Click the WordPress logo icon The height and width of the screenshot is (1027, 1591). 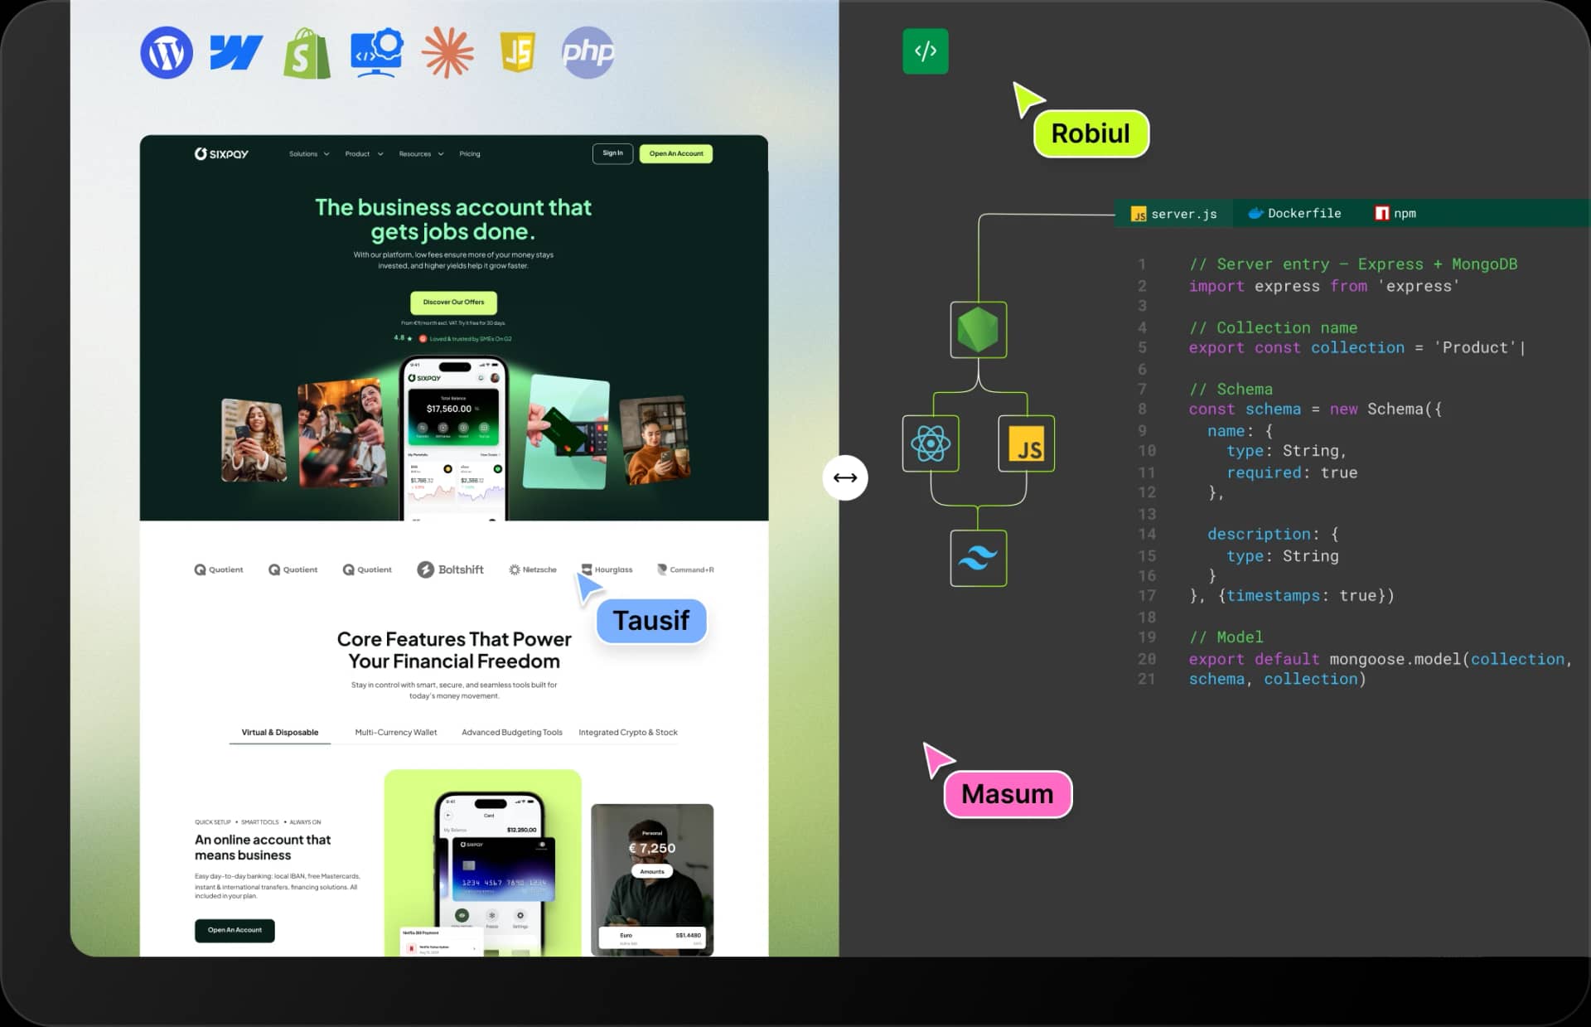point(167,52)
